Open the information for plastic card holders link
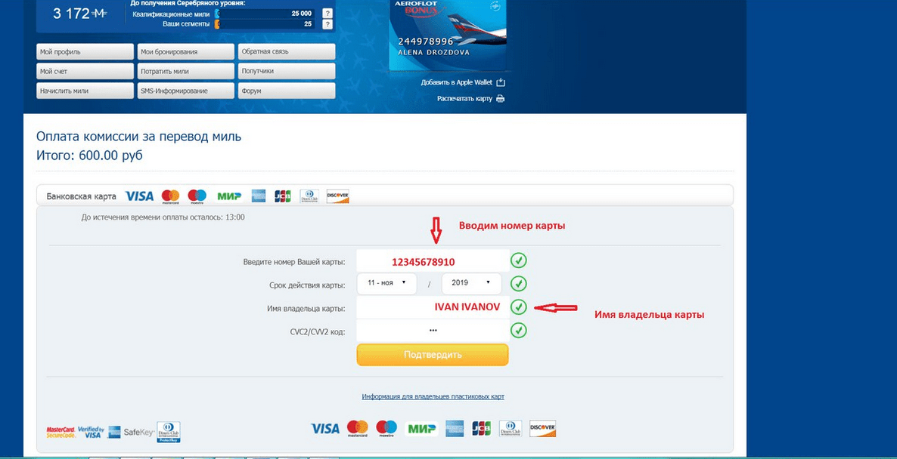The image size is (897, 459). 433,396
